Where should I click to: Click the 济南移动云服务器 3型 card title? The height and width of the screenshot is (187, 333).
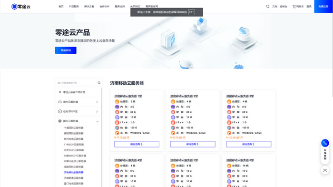pos(240,96)
